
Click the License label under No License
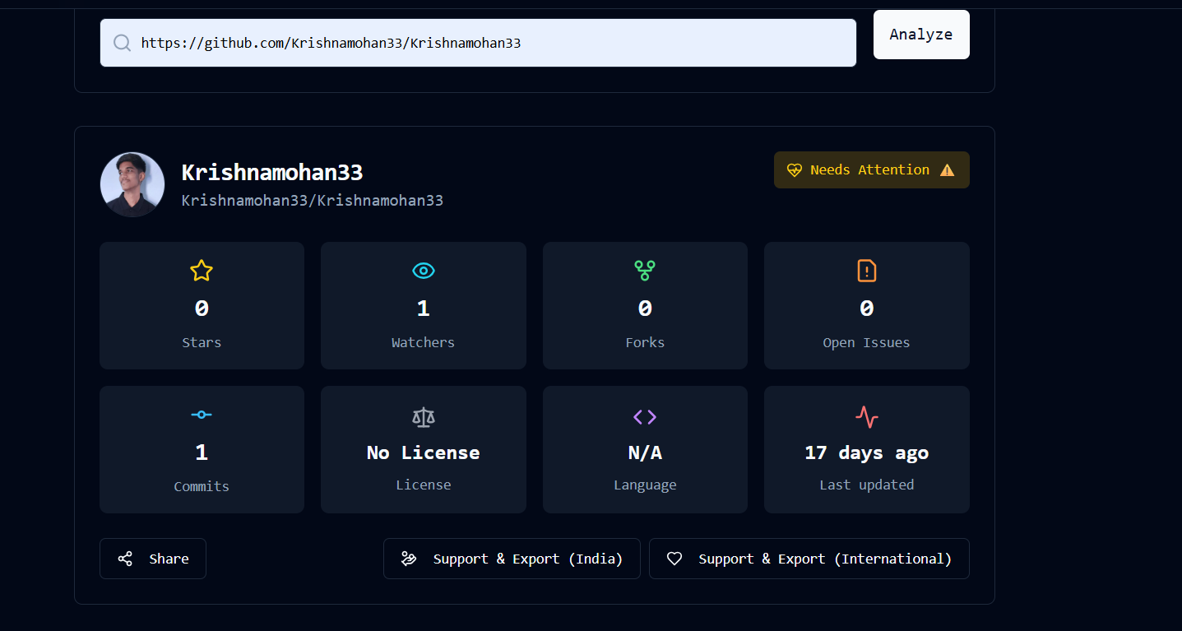point(423,485)
